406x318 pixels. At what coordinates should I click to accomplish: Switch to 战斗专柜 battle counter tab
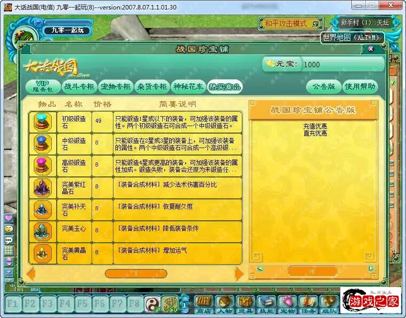coord(79,86)
